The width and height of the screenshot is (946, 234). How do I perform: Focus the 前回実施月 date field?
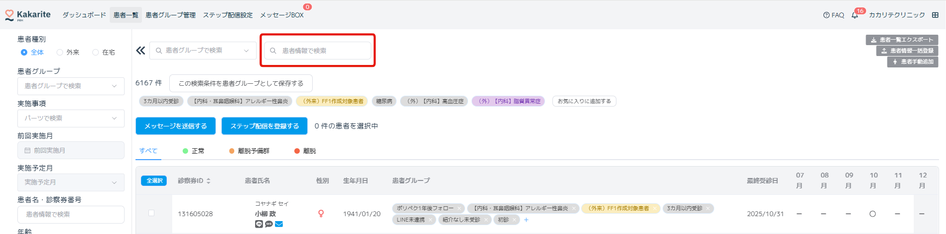tap(71, 151)
